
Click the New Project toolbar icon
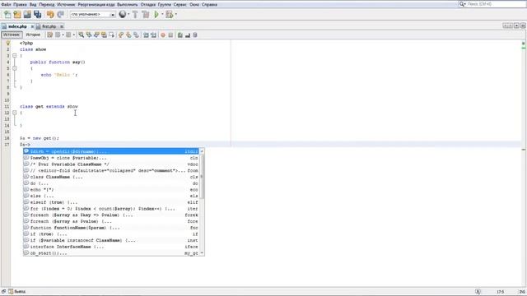(17, 15)
